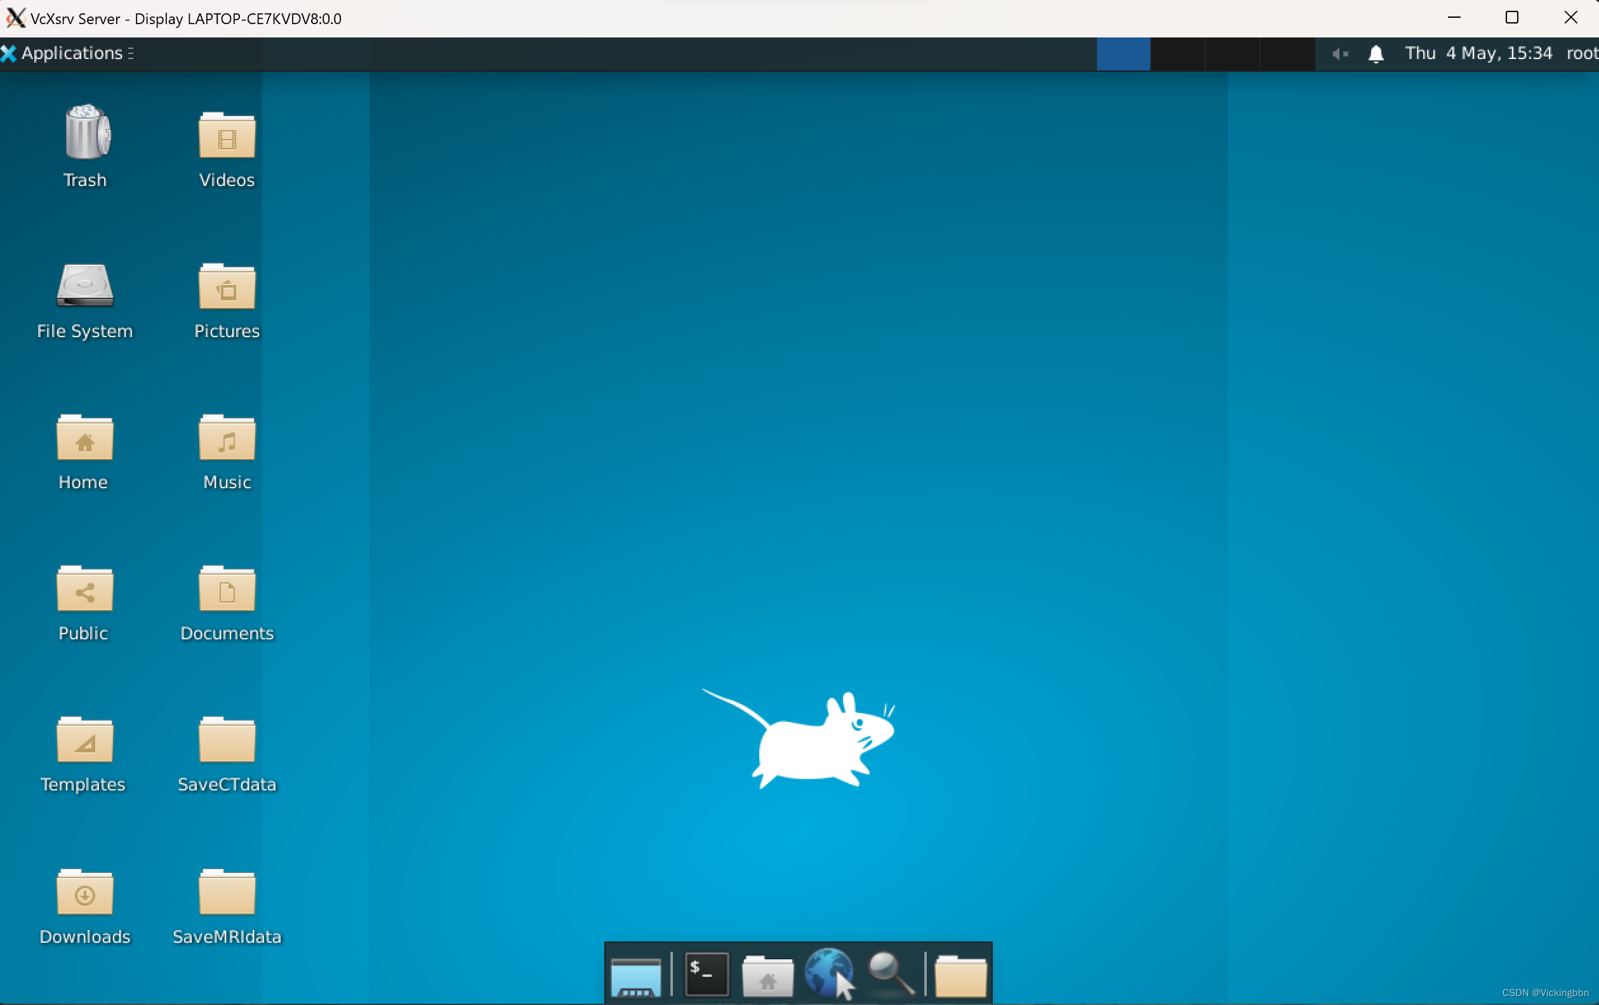Expand the root user menu
This screenshot has width=1599, height=1005.
click(1582, 53)
